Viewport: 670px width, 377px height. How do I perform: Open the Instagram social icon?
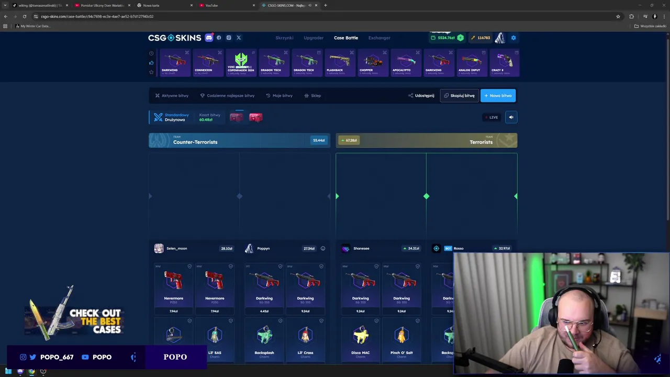pos(229,38)
